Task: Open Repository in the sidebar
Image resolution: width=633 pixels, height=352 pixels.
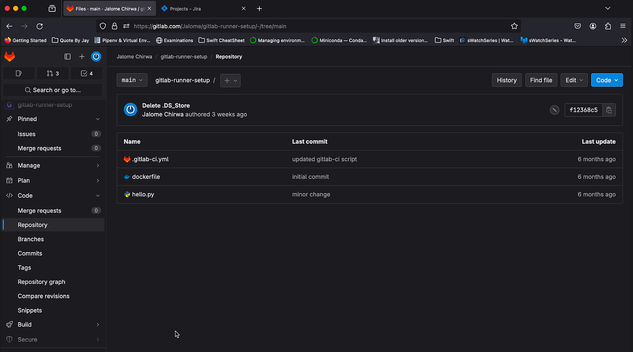Action: point(53,225)
